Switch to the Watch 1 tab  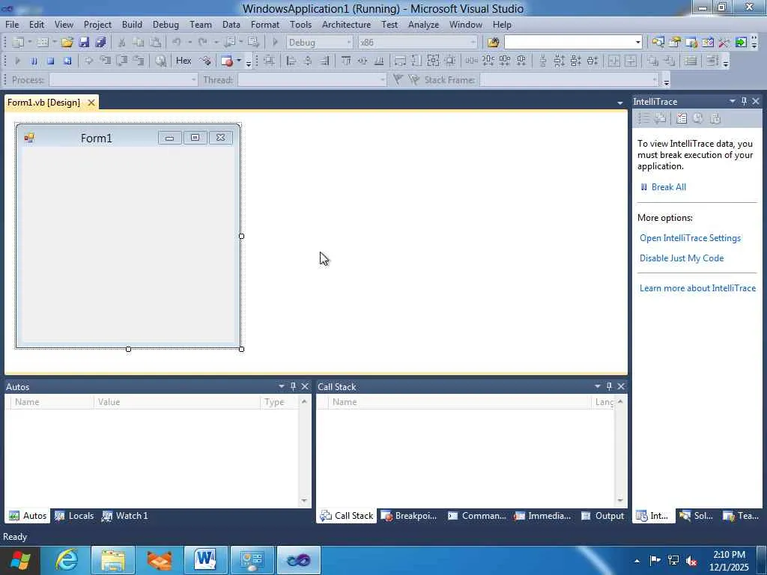(125, 516)
